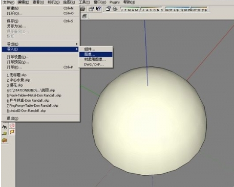Screen dimensions: 234x187
Task: Open the 编辑(E) menu
Action: [x=24, y=3]
